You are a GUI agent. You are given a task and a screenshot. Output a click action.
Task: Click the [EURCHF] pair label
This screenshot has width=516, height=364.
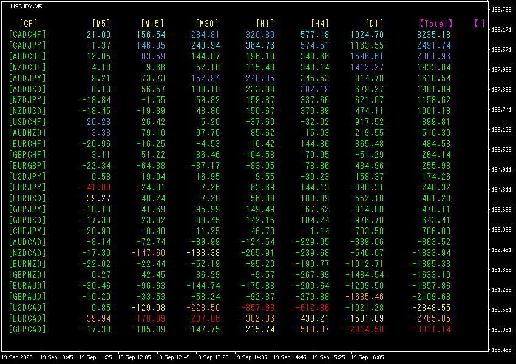[x=27, y=144]
